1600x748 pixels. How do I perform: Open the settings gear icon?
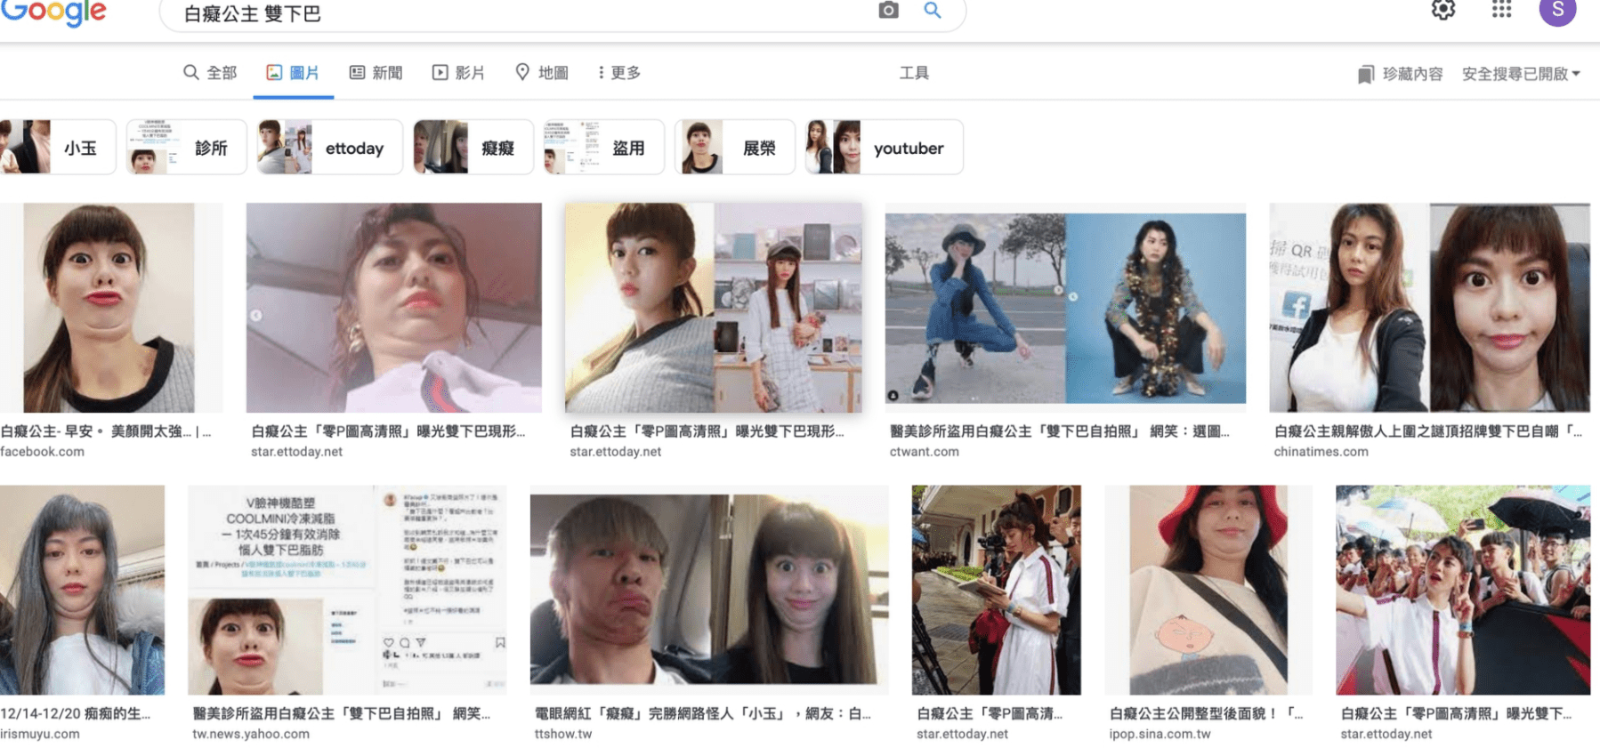1442,10
